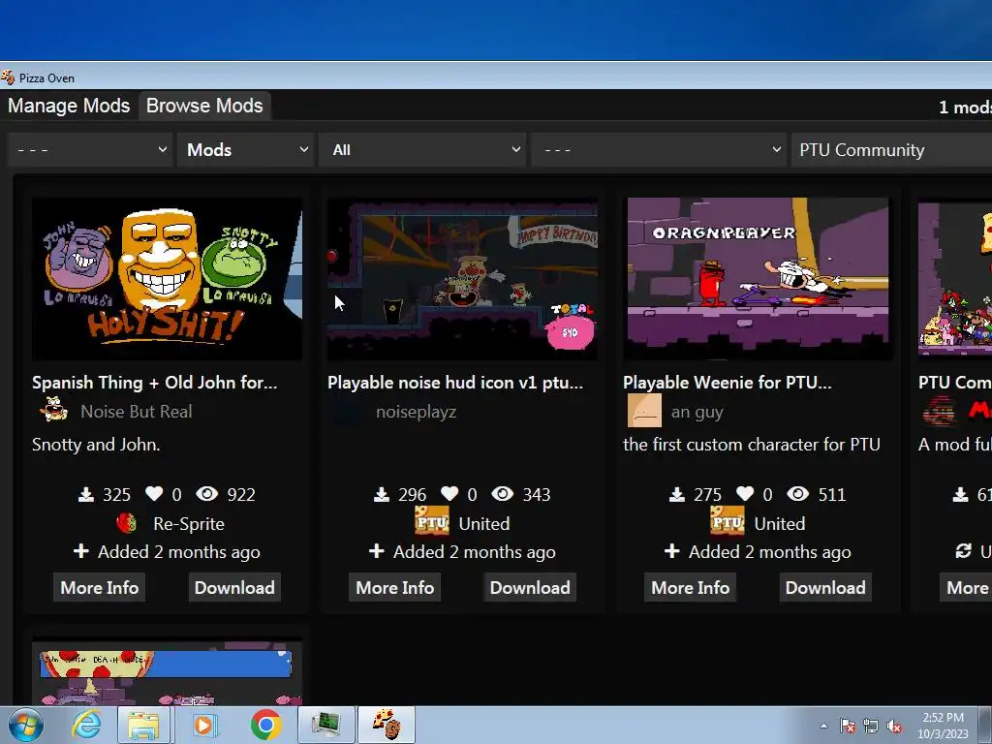
Task: Download the Playable Weenie for PTU mod
Action: coord(825,588)
